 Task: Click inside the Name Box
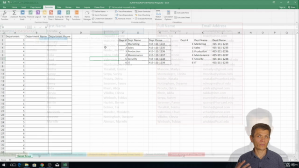click(x=13, y=27)
